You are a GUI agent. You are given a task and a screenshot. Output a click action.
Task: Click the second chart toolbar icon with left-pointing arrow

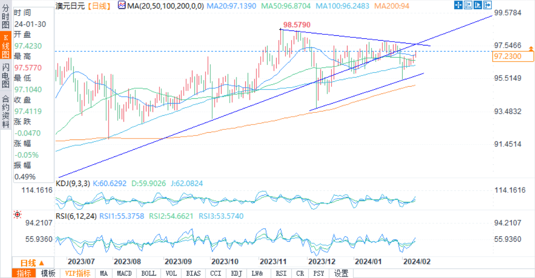point(469,5)
